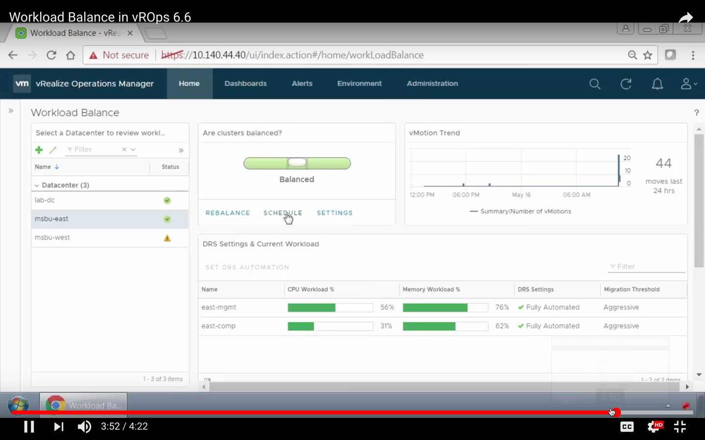Open the user account dropdown menu

pos(688,84)
